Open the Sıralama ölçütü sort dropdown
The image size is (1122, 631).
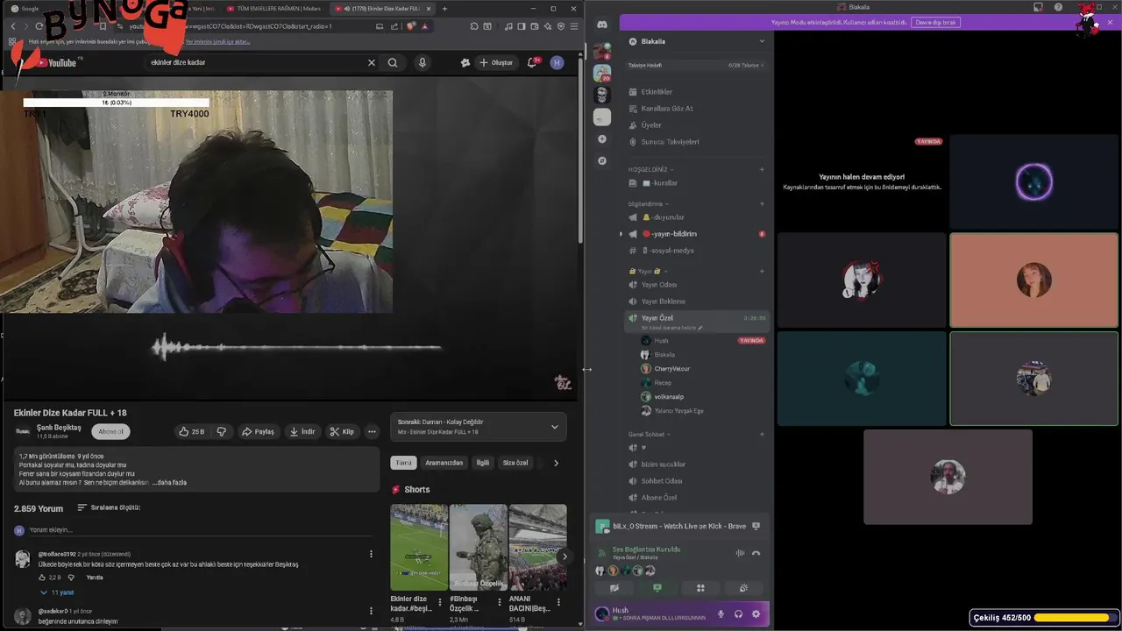click(109, 507)
